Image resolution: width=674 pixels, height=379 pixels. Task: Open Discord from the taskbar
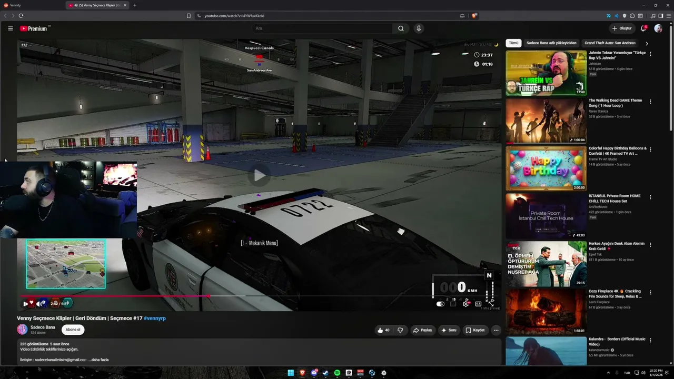pos(314,373)
